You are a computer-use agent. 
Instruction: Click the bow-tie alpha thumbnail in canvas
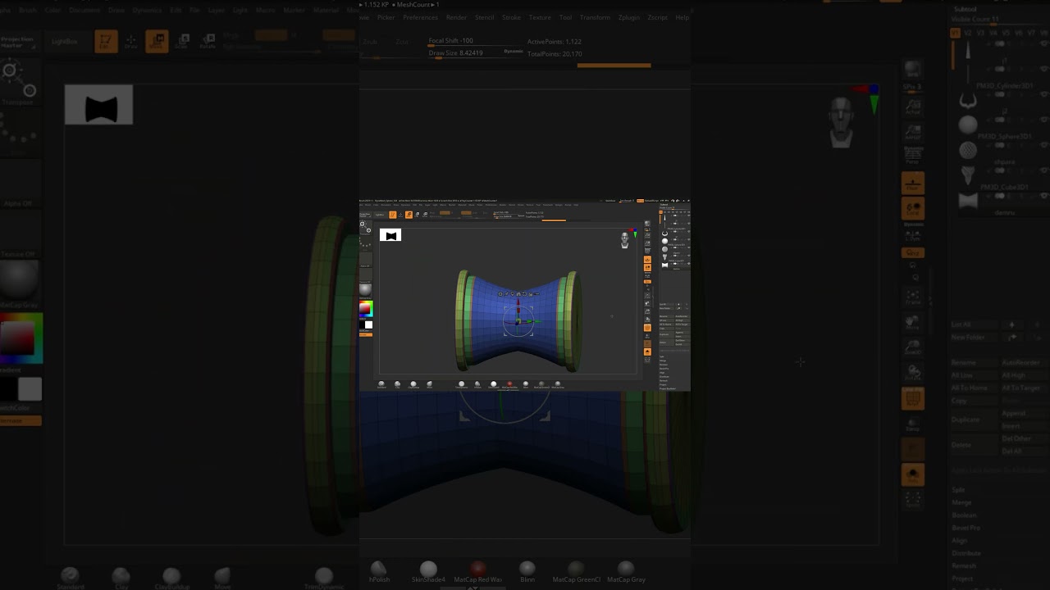pos(98,105)
